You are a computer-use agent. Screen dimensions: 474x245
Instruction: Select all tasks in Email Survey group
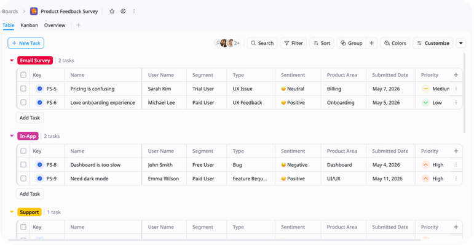click(x=23, y=75)
